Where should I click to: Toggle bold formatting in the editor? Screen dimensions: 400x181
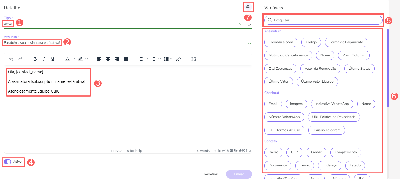click(x=35, y=59)
